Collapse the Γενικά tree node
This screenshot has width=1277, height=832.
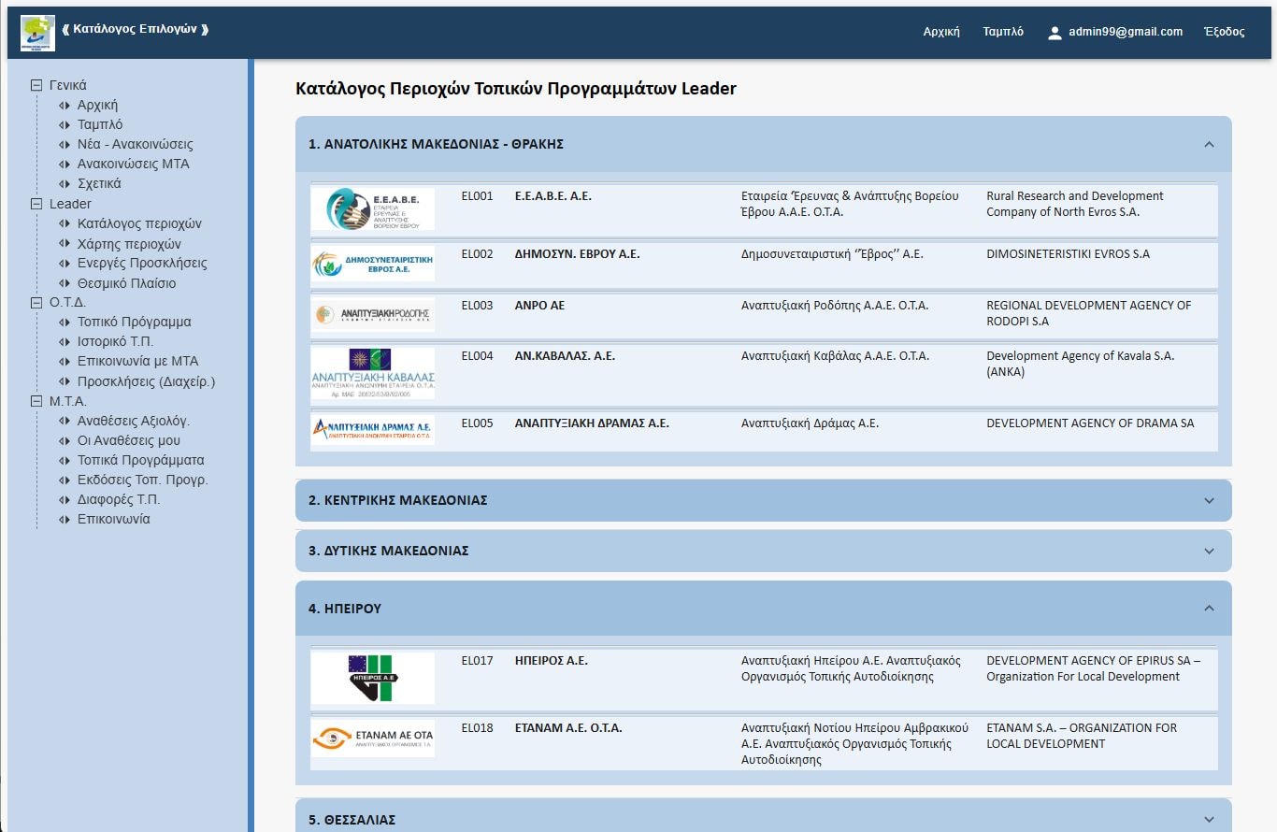37,85
